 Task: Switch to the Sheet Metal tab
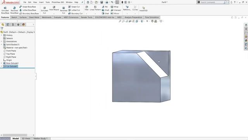[34, 17]
